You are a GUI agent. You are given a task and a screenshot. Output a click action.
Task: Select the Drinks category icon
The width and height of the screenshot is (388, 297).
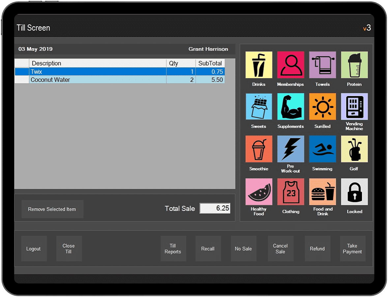tap(258, 65)
